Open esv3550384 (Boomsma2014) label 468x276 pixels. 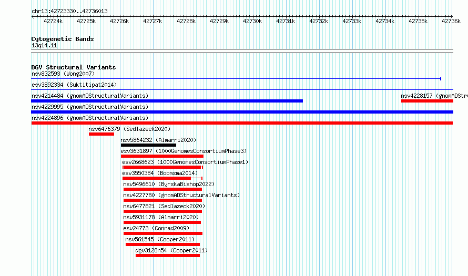click(160, 173)
